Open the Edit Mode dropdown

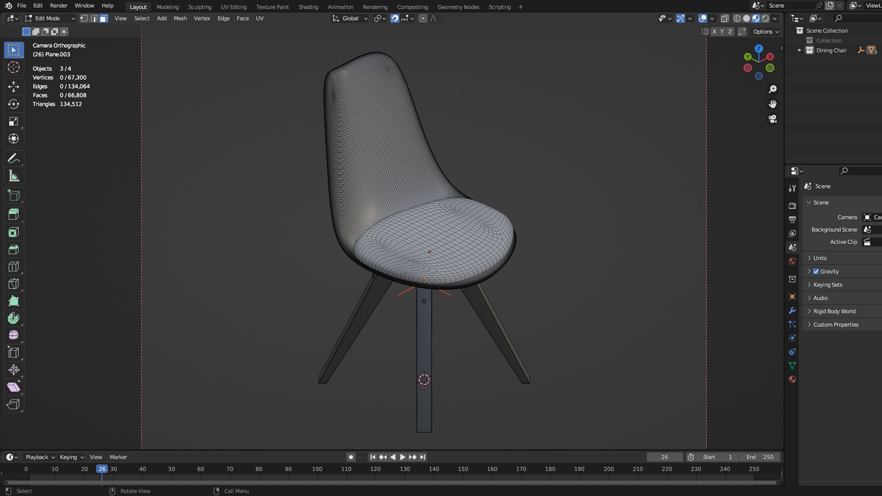51,18
